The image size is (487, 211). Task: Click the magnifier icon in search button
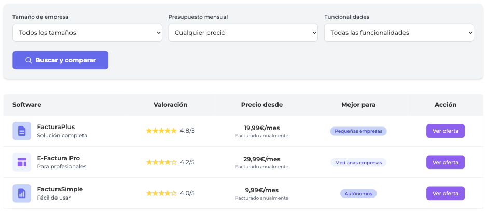coord(29,60)
